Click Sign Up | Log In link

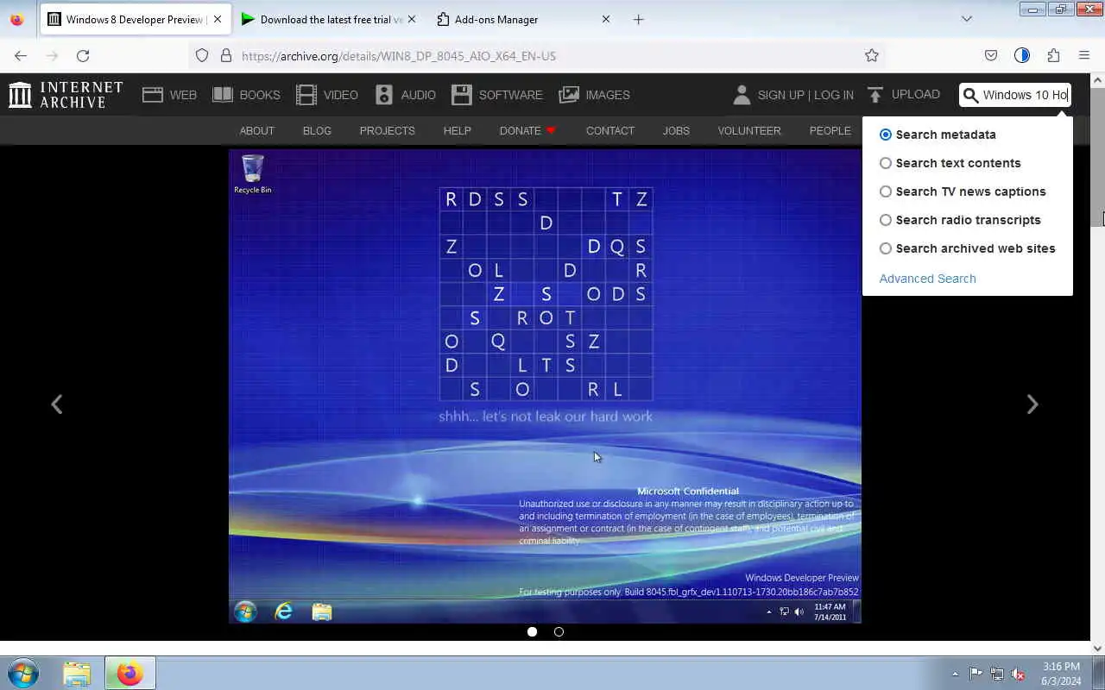805,95
